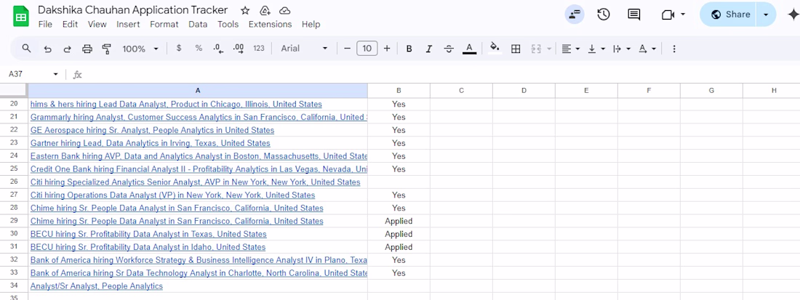
Task: Select column A header
Action: pos(198,90)
